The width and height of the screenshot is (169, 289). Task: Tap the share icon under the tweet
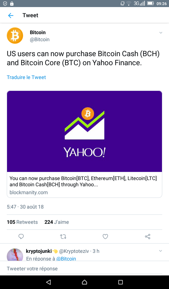click(x=147, y=237)
